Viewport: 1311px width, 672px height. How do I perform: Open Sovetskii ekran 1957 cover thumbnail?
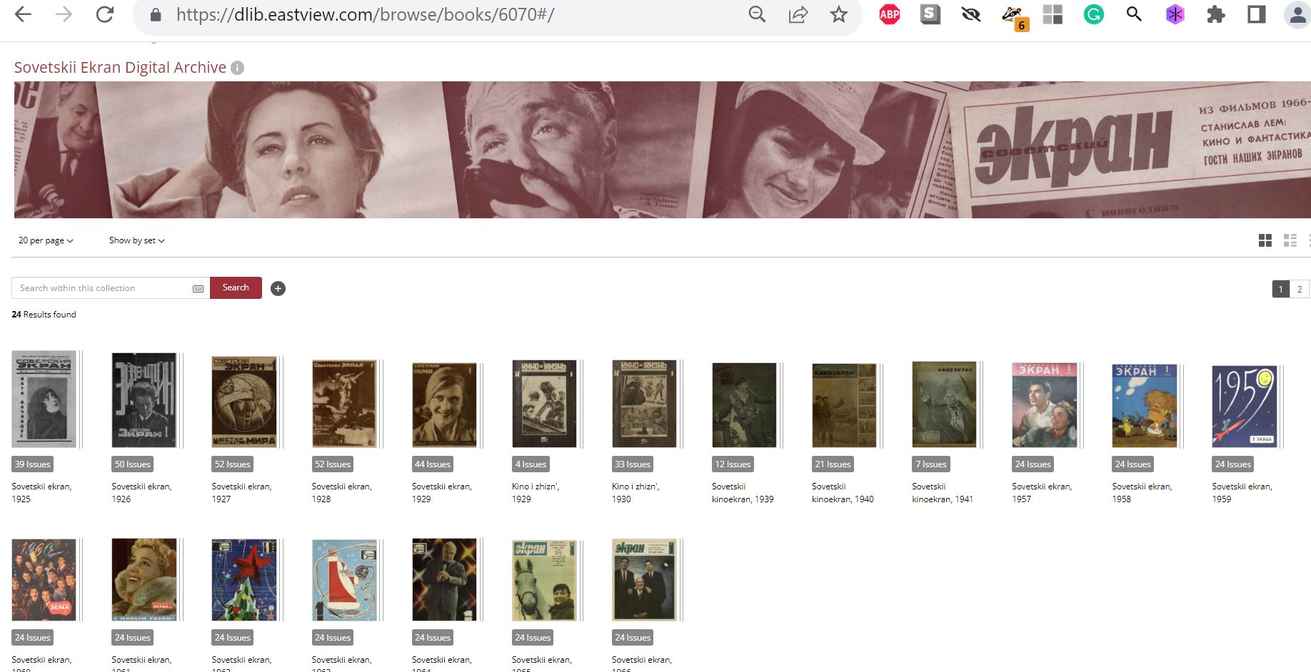point(1044,404)
